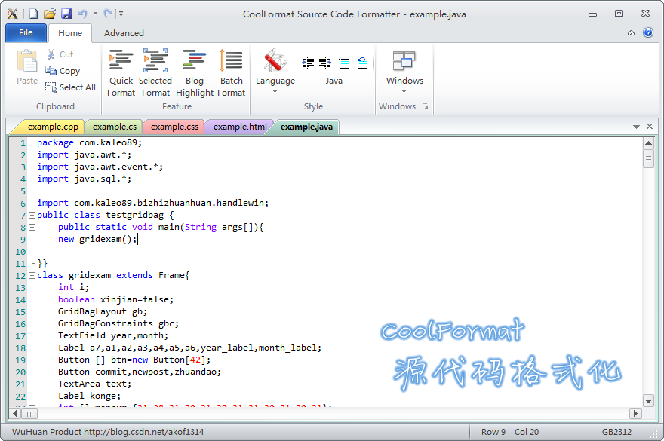Click the Language Swiss-knife icon
The height and width of the screenshot is (441, 664).
click(275, 60)
